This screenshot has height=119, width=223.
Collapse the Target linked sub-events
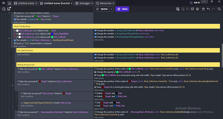(13, 86)
